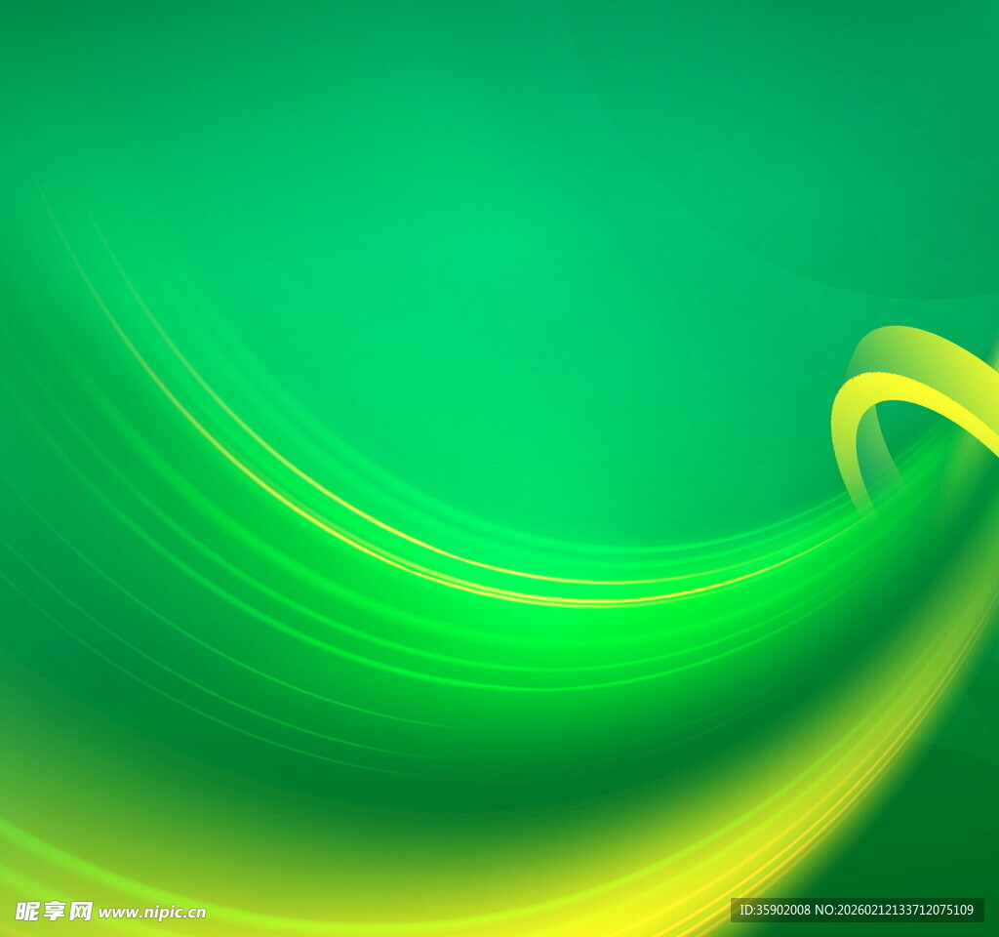Image resolution: width=999 pixels, height=937 pixels.
Task: Click the ID:35902008 text
Action: coord(775,910)
